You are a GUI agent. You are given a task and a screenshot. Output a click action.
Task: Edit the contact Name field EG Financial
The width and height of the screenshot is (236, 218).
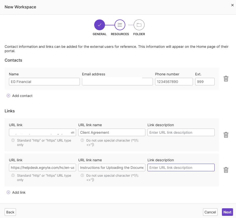coord(44,82)
